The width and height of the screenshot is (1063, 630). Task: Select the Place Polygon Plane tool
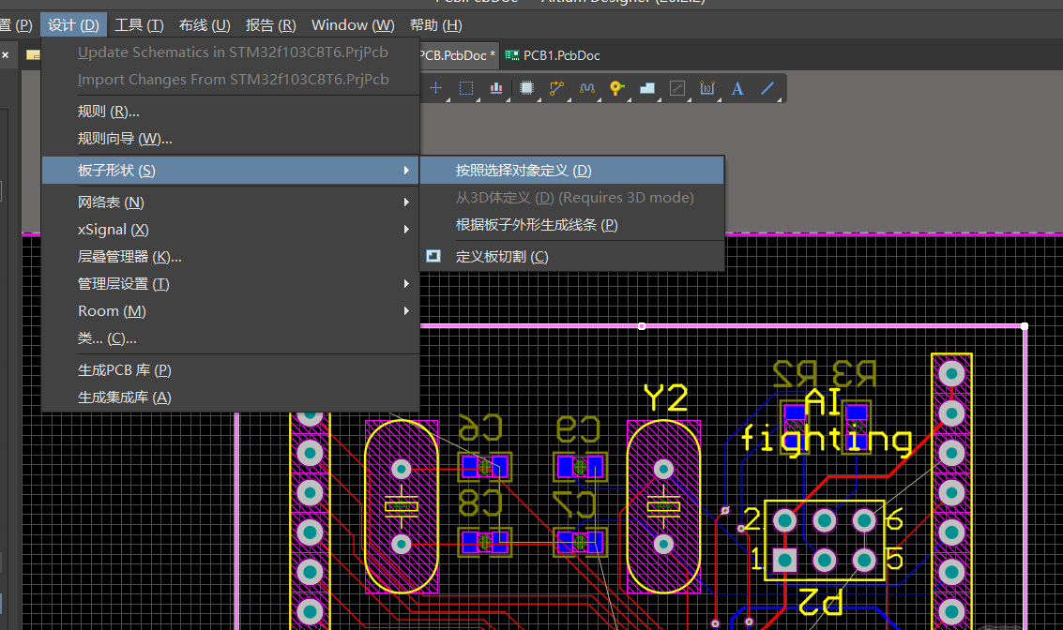[x=646, y=88]
